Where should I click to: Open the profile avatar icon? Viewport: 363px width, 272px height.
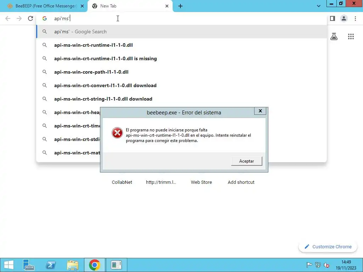tap(344, 18)
